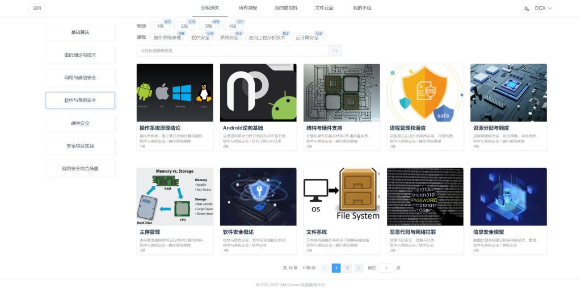Toggle the 1级 level filter
This screenshot has height=288, width=581.
click(x=160, y=26)
